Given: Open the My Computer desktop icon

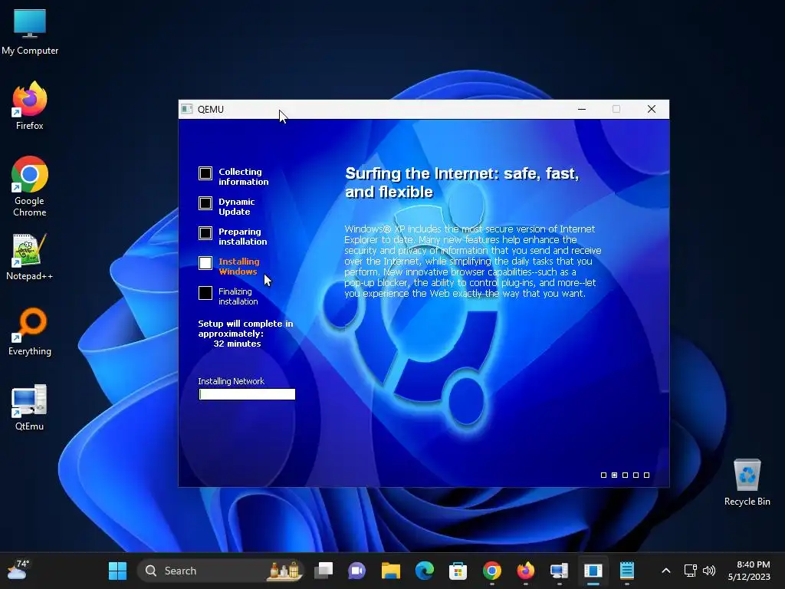Looking at the screenshot, I should 30,32.
